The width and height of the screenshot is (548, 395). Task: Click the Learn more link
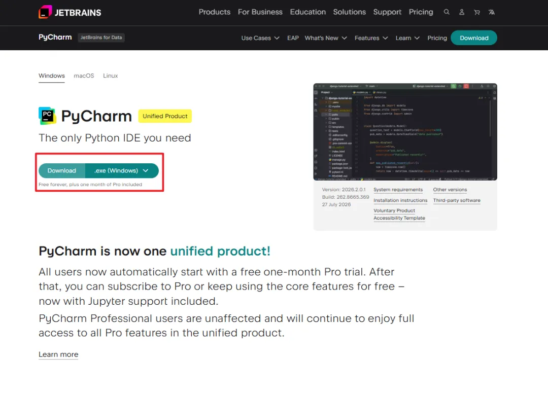[58, 354]
